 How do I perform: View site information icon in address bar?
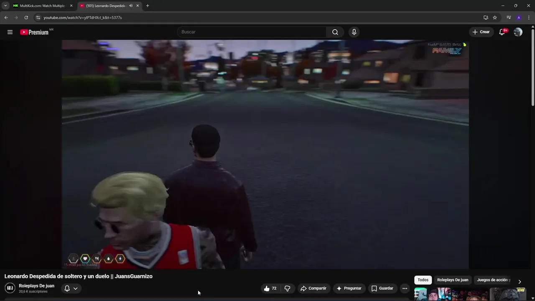click(38, 18)
